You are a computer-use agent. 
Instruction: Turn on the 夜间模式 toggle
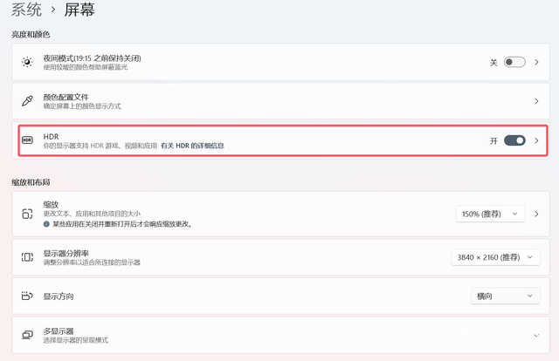(x=514, y=62)
